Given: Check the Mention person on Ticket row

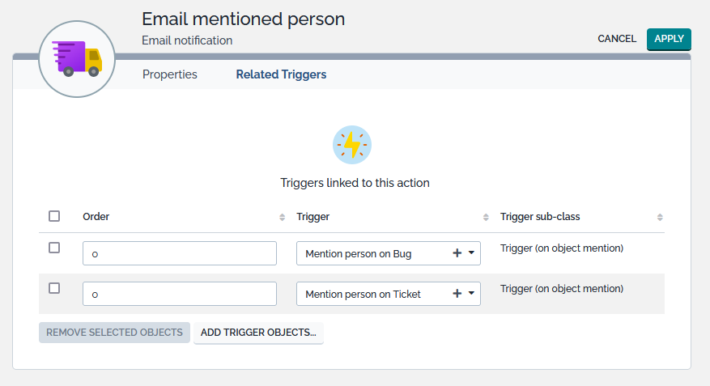Looking at the screenshot, I should click(x=54, y=288).
